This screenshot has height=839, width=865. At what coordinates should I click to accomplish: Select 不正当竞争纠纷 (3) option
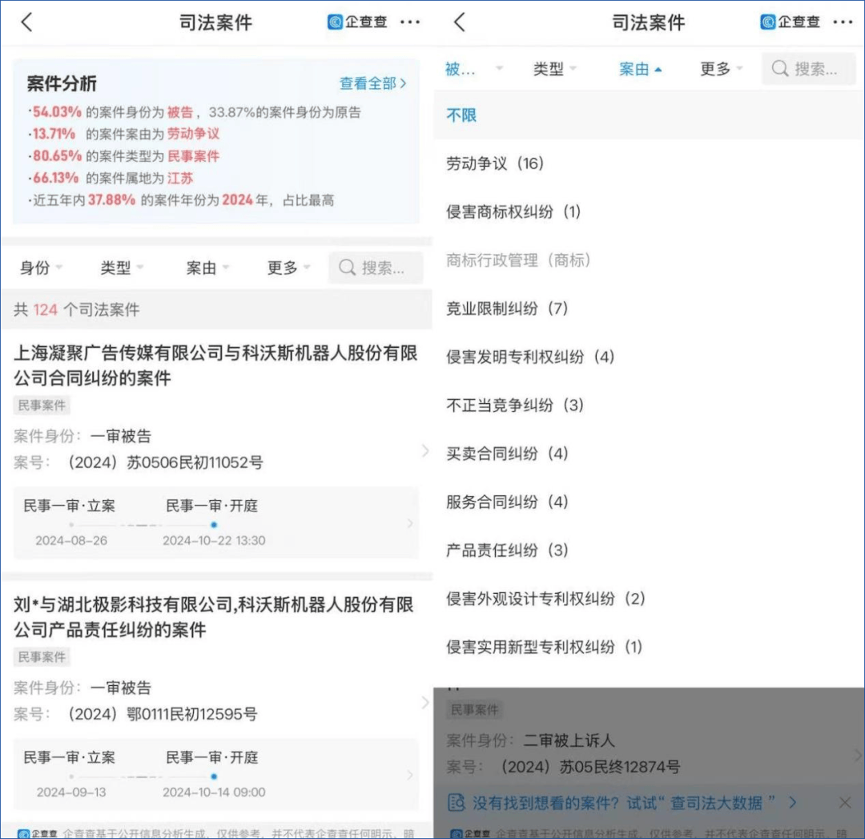point(649,405)
